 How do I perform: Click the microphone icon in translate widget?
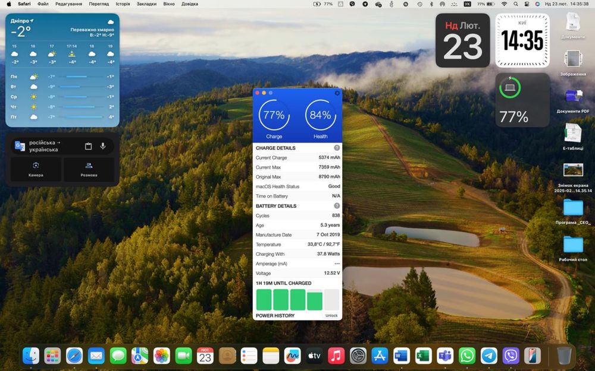(x=103, y=146)
